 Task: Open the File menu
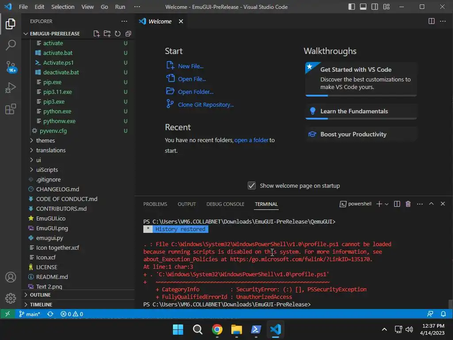pos(23,7)
